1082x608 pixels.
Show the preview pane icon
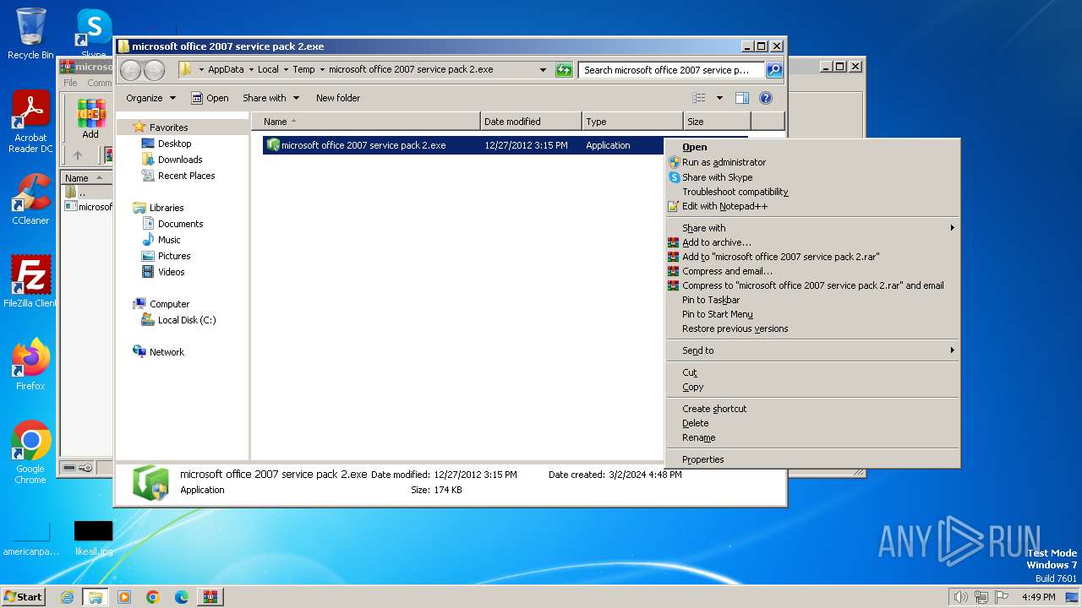point(741,98)
